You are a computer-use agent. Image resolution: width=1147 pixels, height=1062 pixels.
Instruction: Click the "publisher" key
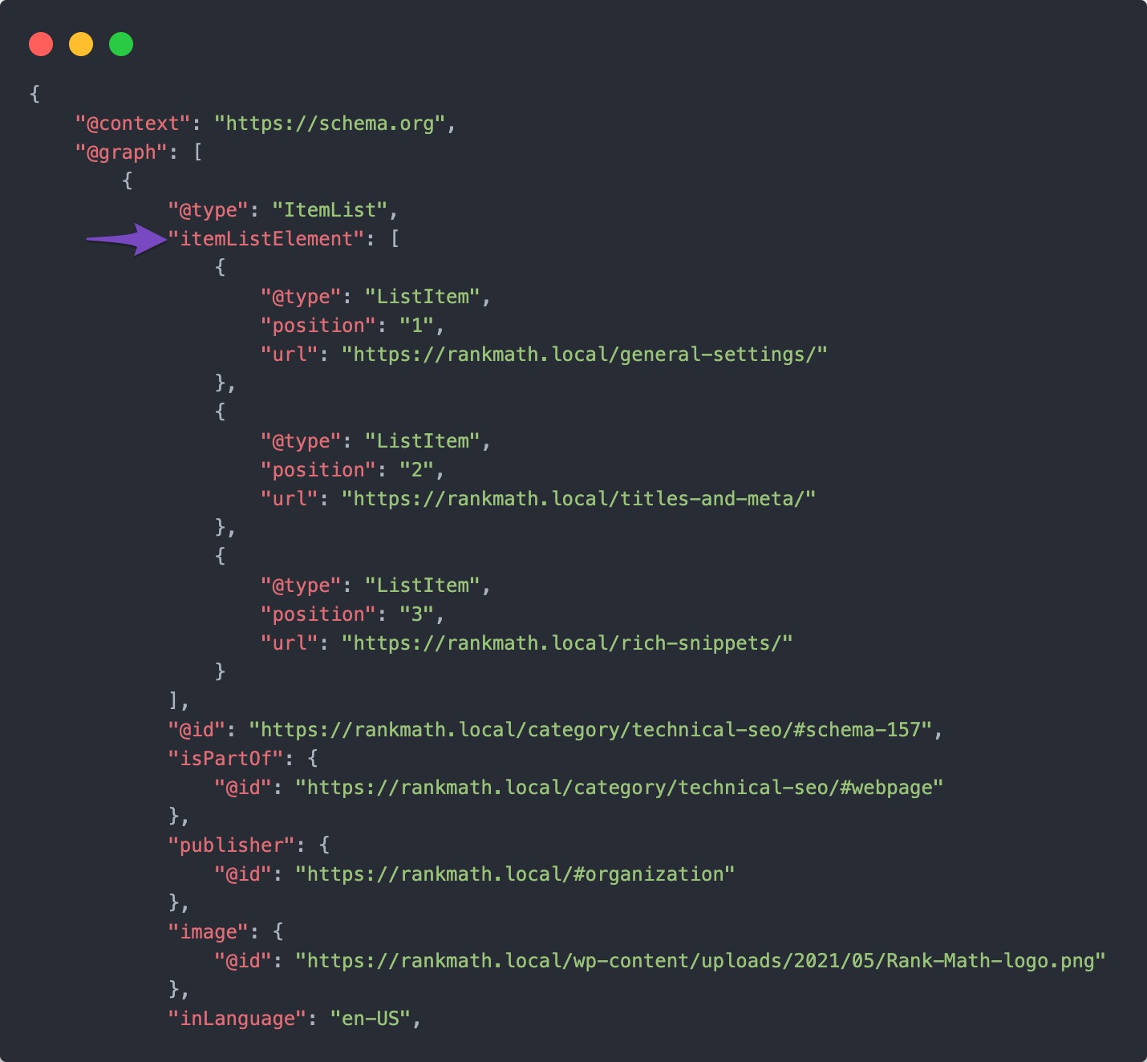(x=232, y=845)
